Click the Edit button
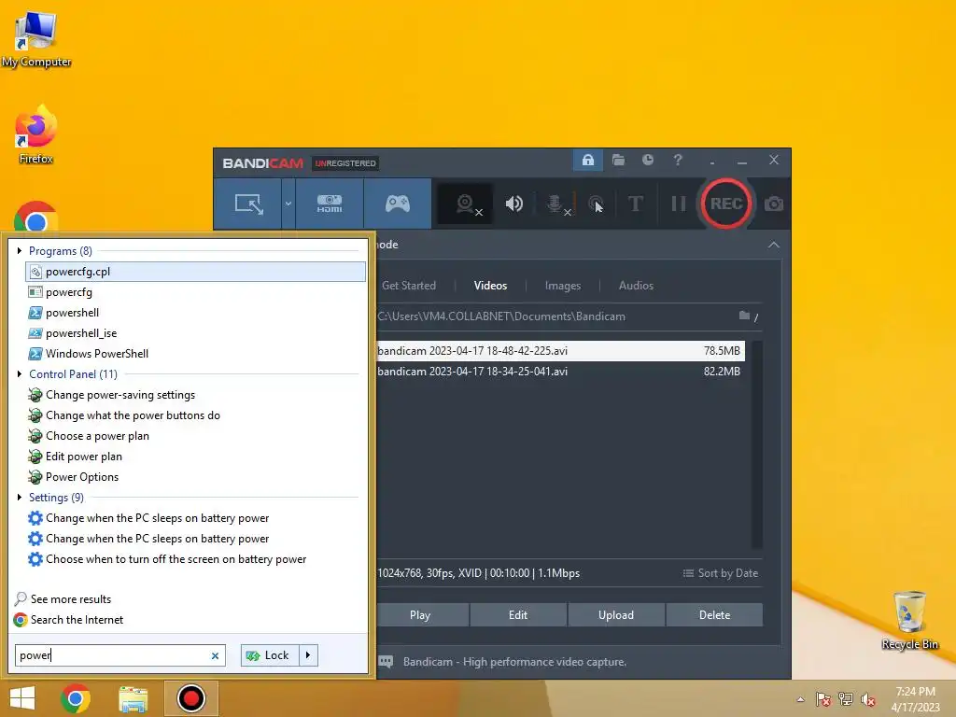 pyautogui.click(x=518, y=614)
